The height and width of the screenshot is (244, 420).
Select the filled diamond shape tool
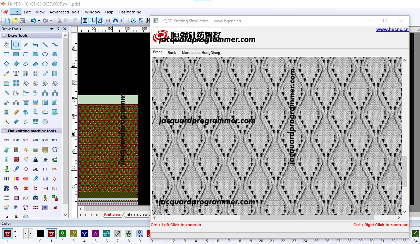pos(16,64)
